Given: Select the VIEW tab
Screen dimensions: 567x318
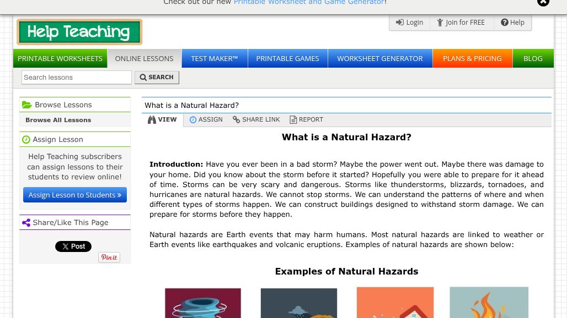Looking at the screenshot, I should [162, 120].
